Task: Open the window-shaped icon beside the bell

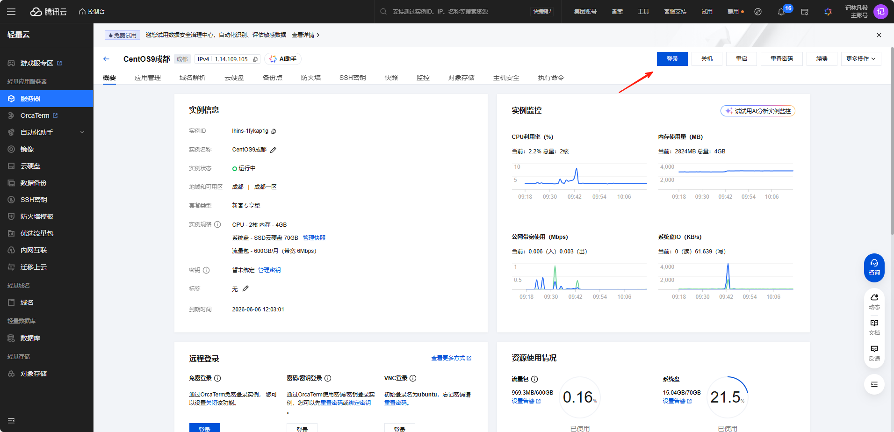Action: click(x=805, y=12)
